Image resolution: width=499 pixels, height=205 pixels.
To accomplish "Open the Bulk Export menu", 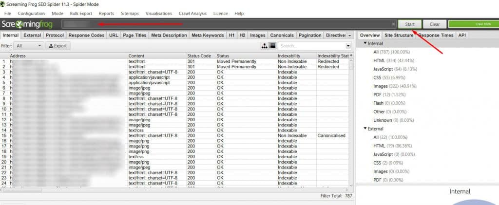I will click(81, 13).
